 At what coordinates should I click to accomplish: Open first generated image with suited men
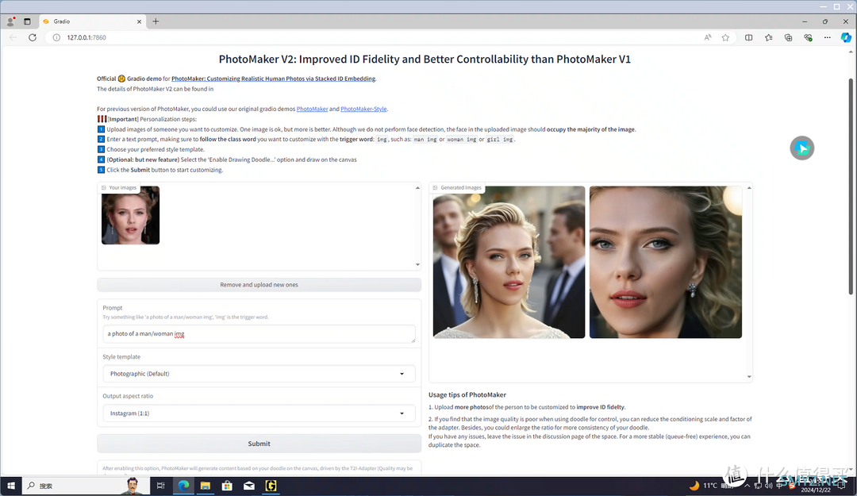(509, 262)
